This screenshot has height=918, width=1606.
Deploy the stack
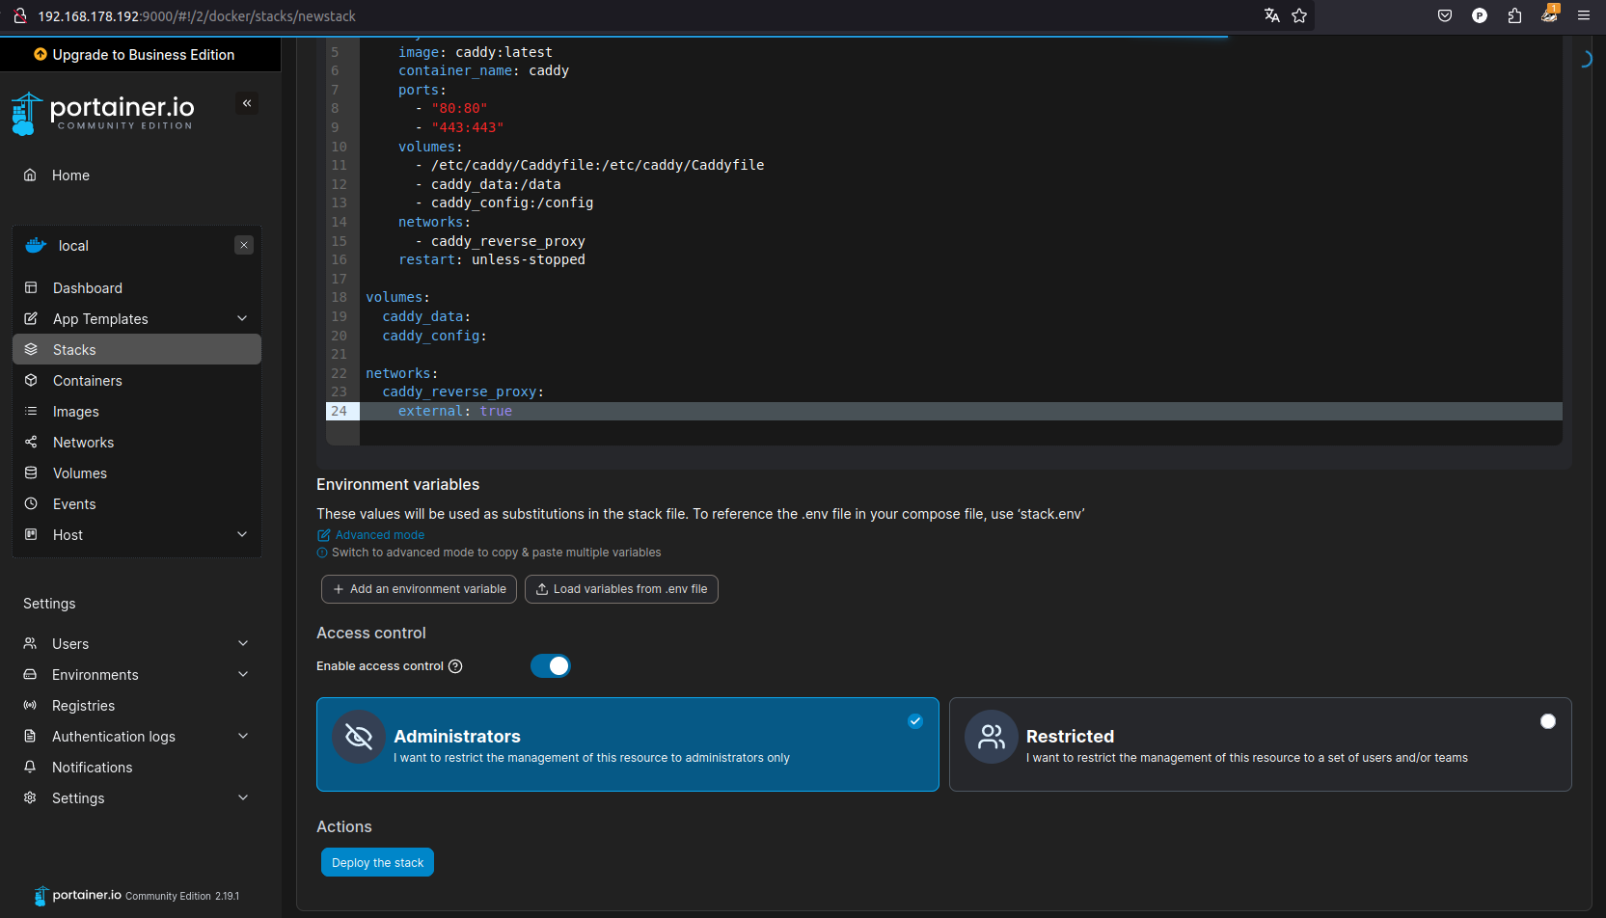tap(377, 863)
